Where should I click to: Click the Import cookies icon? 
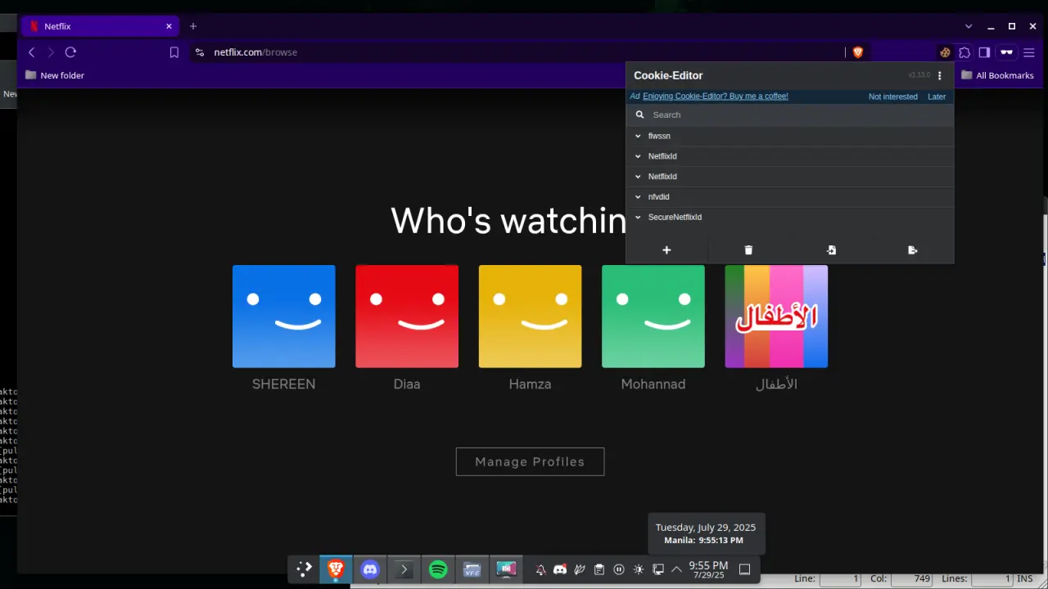(831, 250)
